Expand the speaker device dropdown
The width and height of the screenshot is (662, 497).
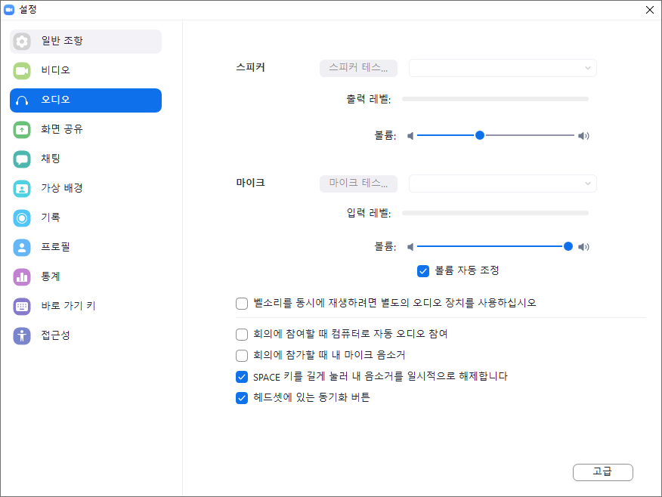click(x=503, y=68)
